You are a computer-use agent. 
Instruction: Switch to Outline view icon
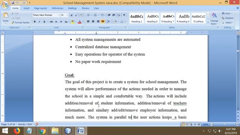click(195, 124)
